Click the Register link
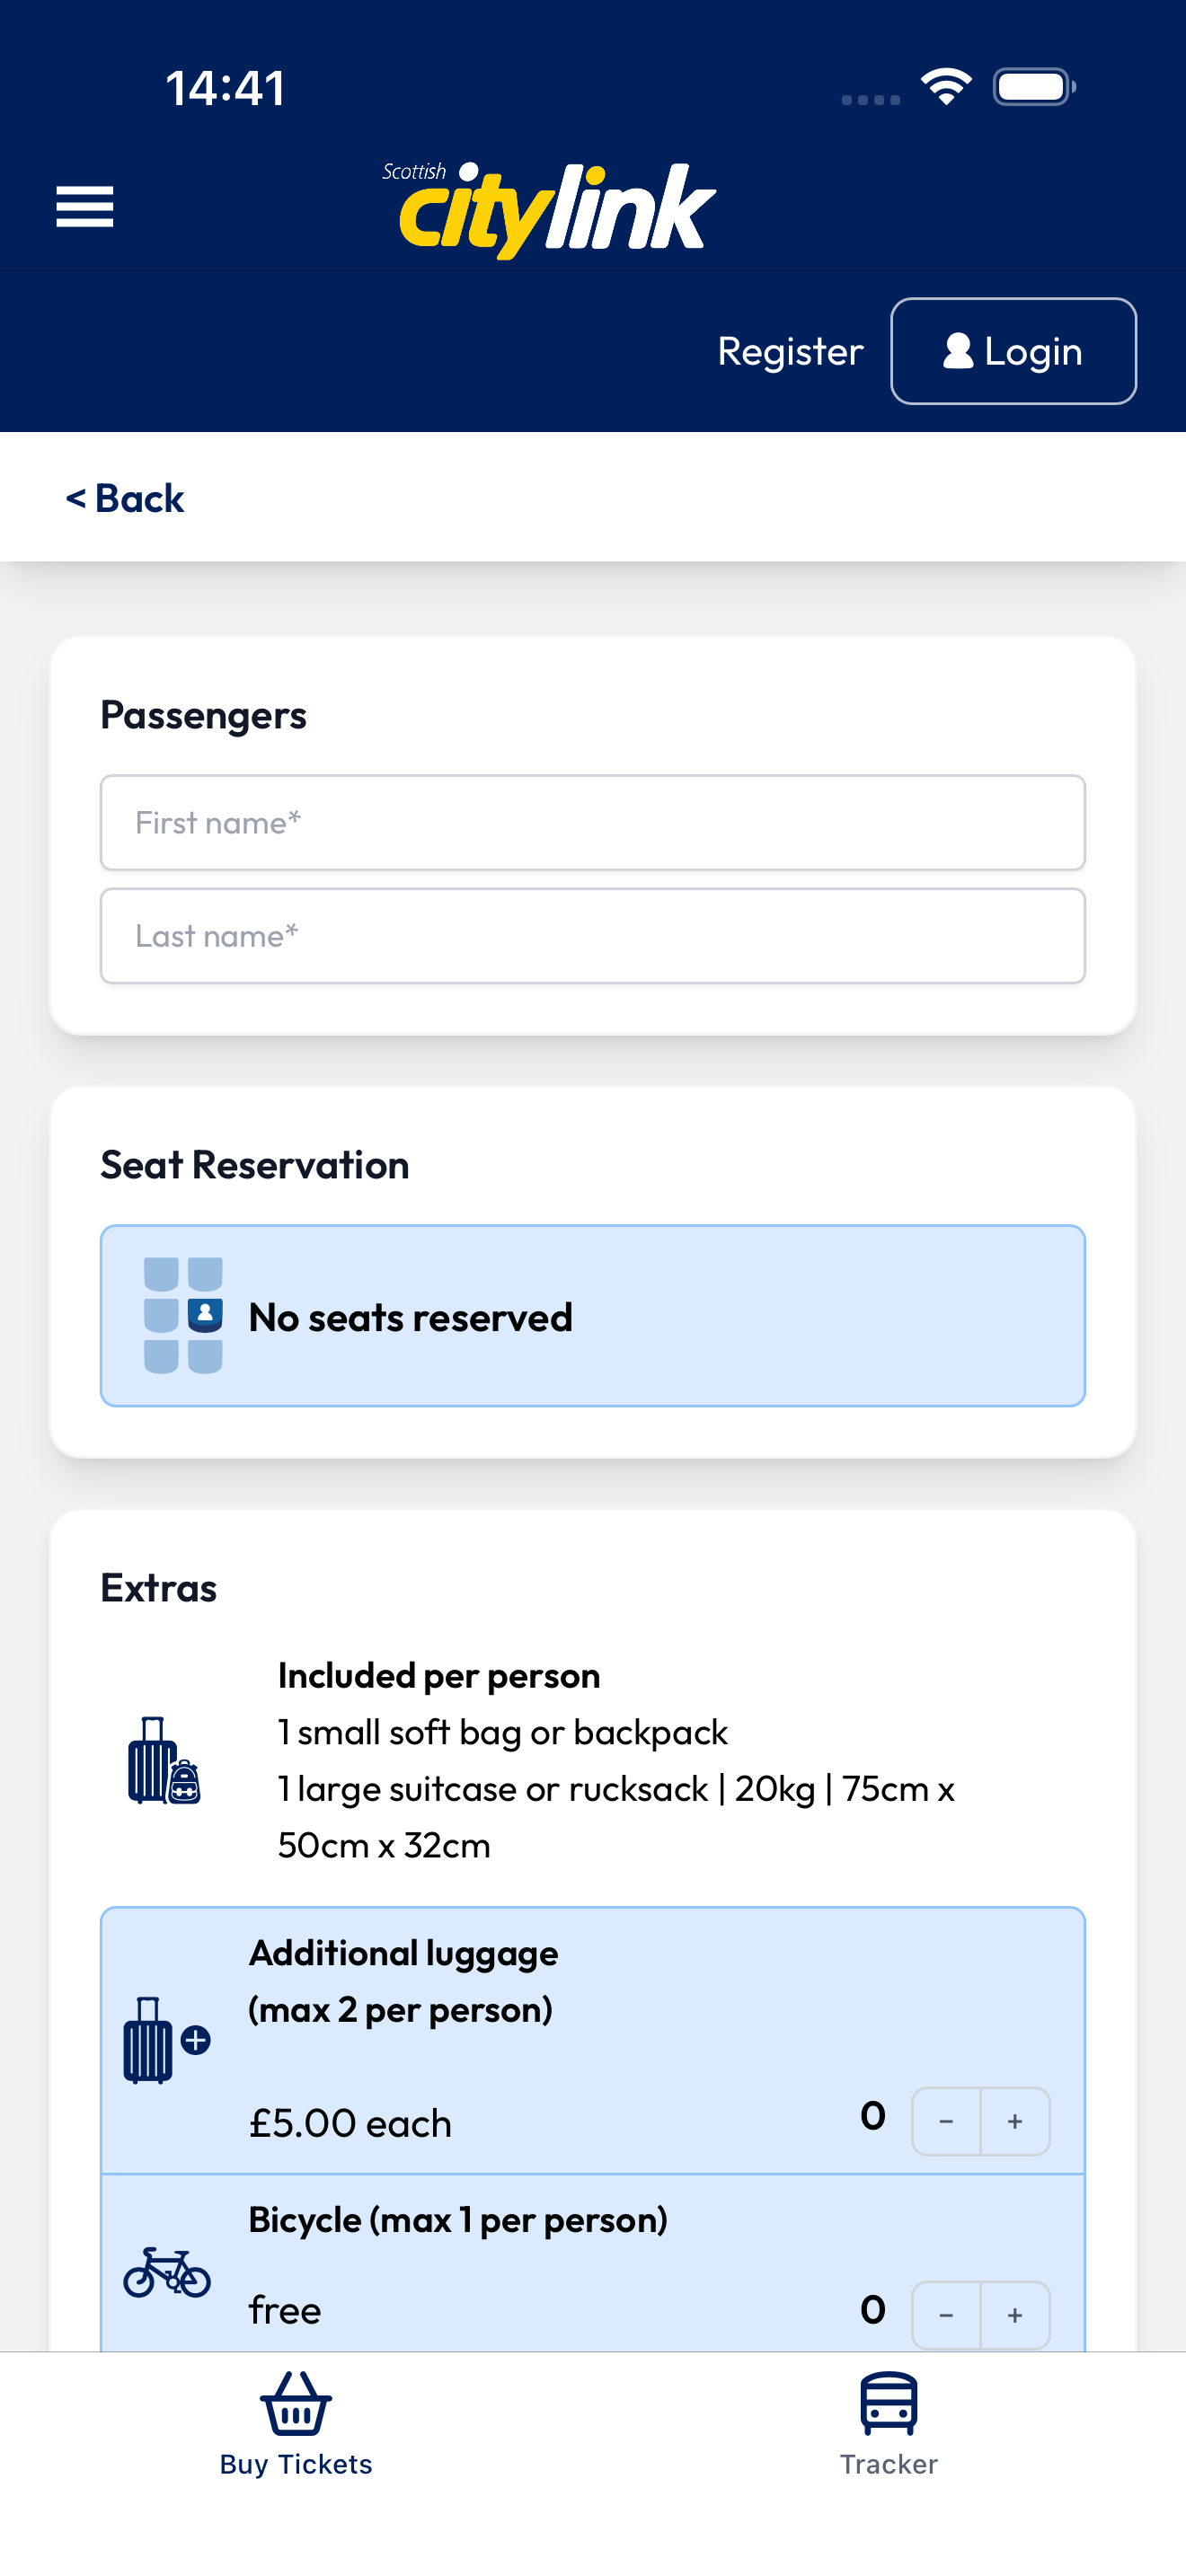Viewport: 1186px width, 2576px height. [x=790, y=351]
